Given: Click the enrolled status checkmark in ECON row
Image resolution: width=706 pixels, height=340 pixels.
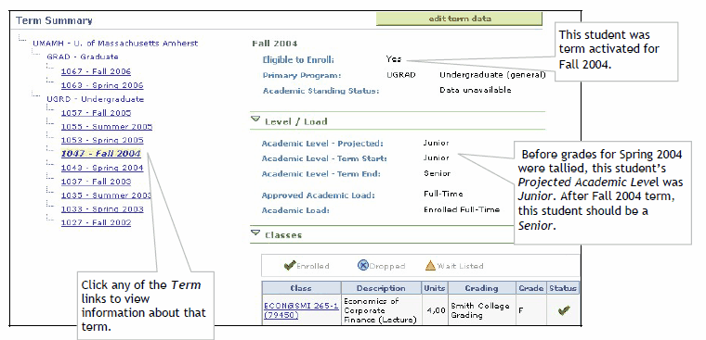Looking at the screenshot, I should 564,310.
